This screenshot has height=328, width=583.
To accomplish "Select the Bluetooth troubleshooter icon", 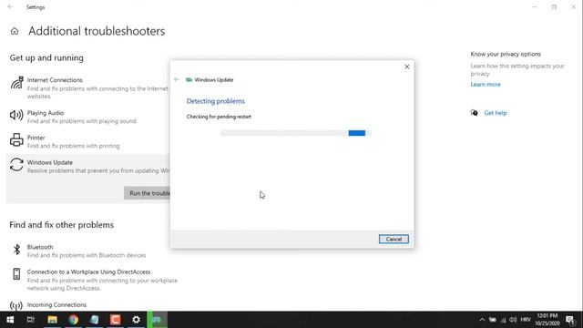I will tap(16, 250).
